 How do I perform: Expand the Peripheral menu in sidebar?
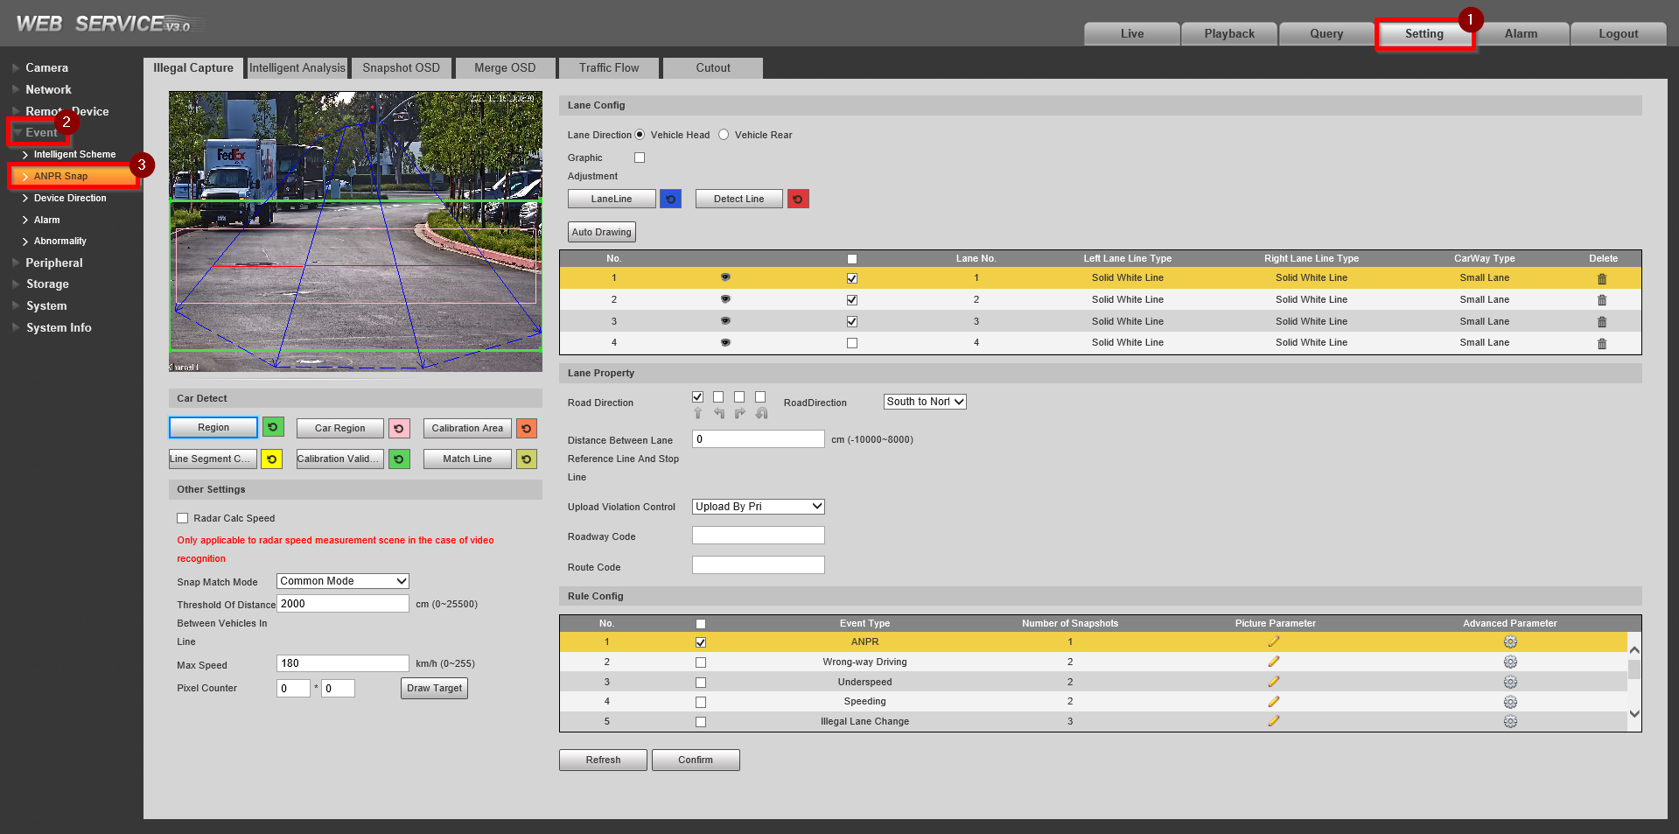(x=53, y=263)
